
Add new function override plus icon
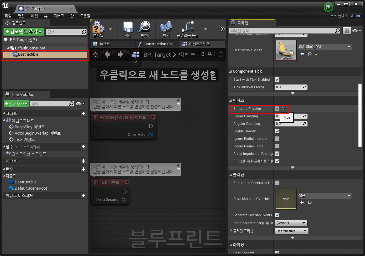pyautogui.click(x=83, y=147)
